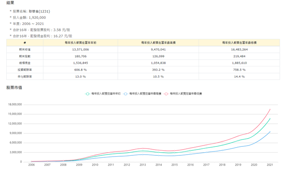Click the 758.5 % return cell
The height and width of the screenshot is (171, 281).
(239, 70)
